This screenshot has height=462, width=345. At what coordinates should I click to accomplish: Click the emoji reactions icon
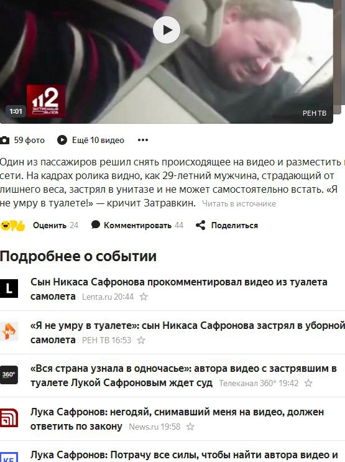tap(12, 226)
